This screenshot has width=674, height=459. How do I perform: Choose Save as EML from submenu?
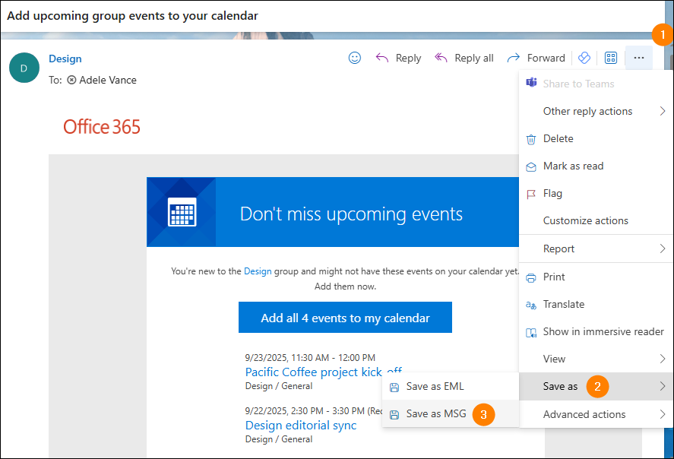tap(435, 387)
